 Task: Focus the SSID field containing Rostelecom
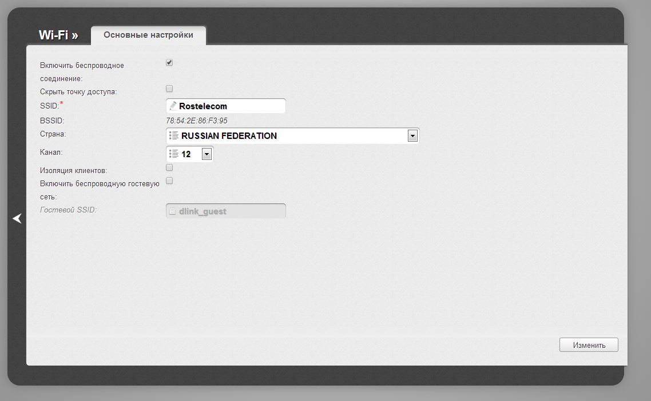click(x=226, y=106)
